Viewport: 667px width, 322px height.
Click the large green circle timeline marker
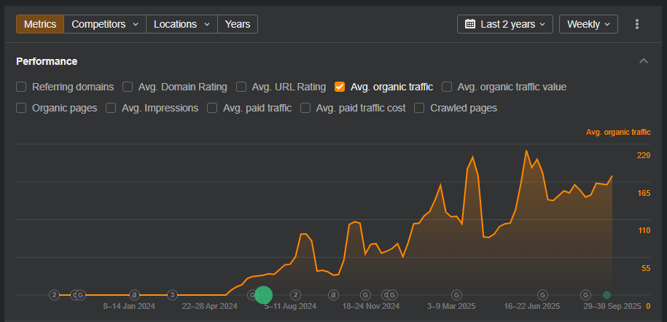[x=263, y=295]
